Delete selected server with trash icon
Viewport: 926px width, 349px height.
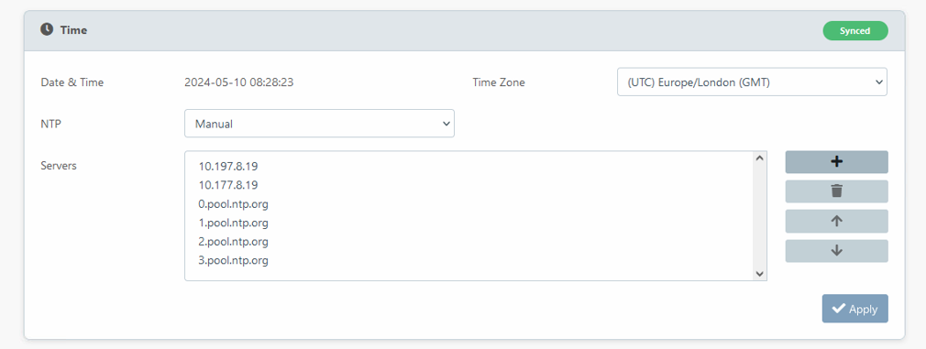click(x=836, y=191)
